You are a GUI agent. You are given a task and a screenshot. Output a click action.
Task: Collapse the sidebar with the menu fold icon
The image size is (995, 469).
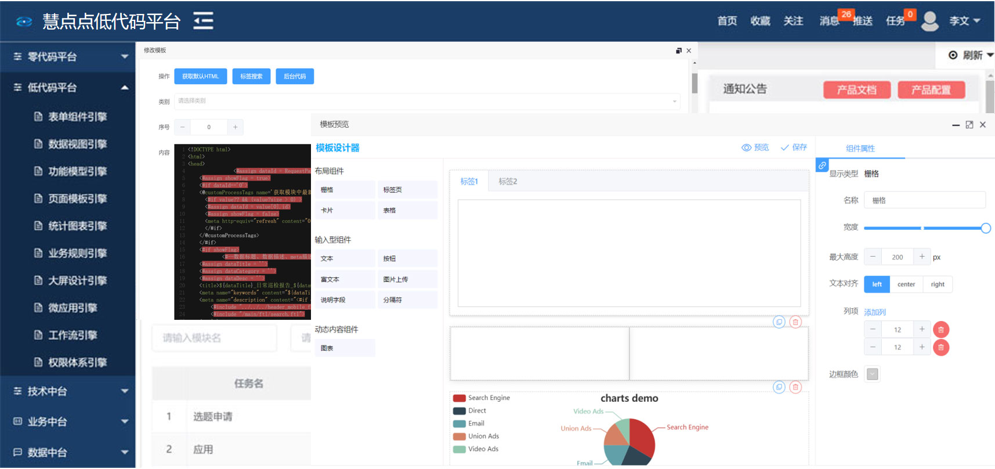click(x=203, y=21)
